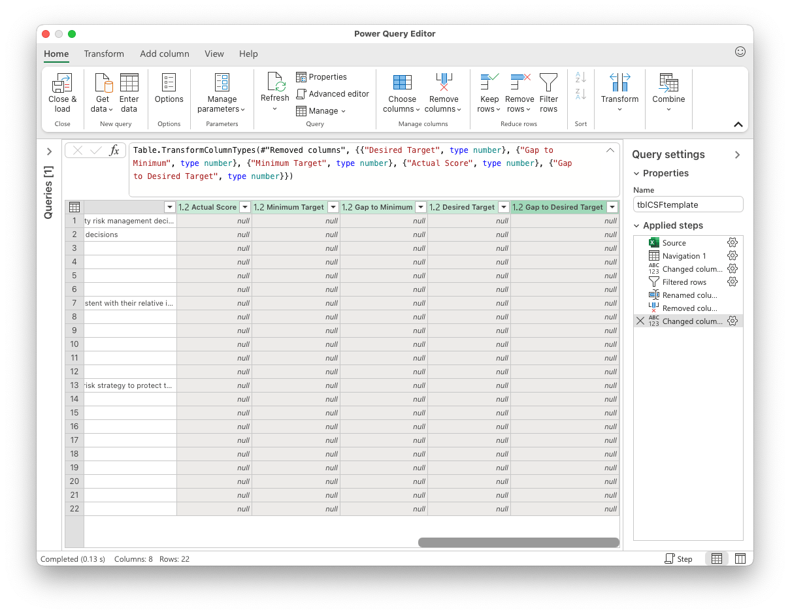Switch to the Transform tab
Screen dimensions: 790x614
point(104,54)
